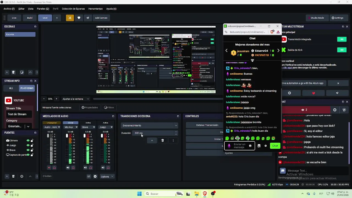
Task: Open the Vista menu
Action: tap(31, 9)
